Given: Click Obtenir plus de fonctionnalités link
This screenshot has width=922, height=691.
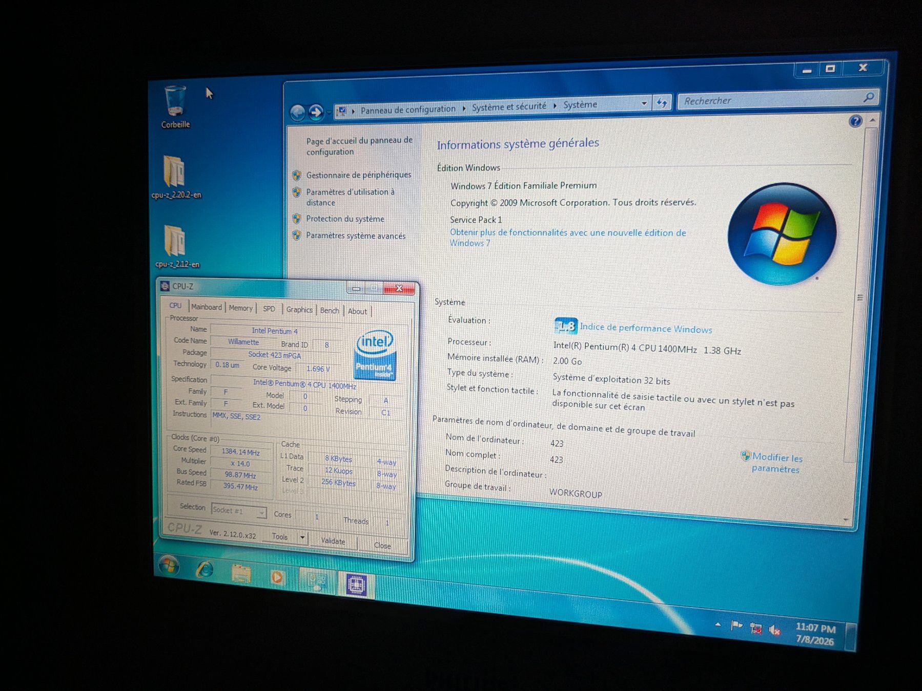Looking at the screenshot, I should pyautogui.click(x=568, y=237).
